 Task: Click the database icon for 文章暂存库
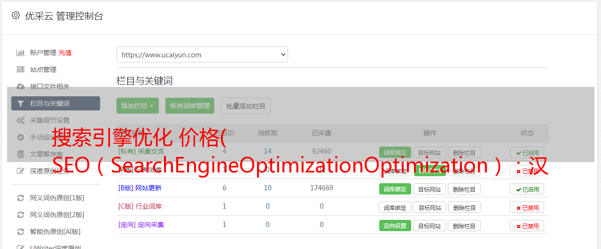pyautogui.click(x=20, y=154)
